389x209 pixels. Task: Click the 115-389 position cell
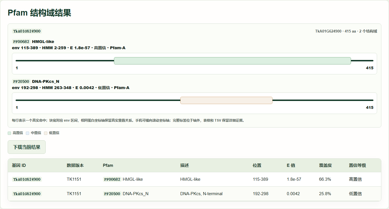tap(261, 179)
